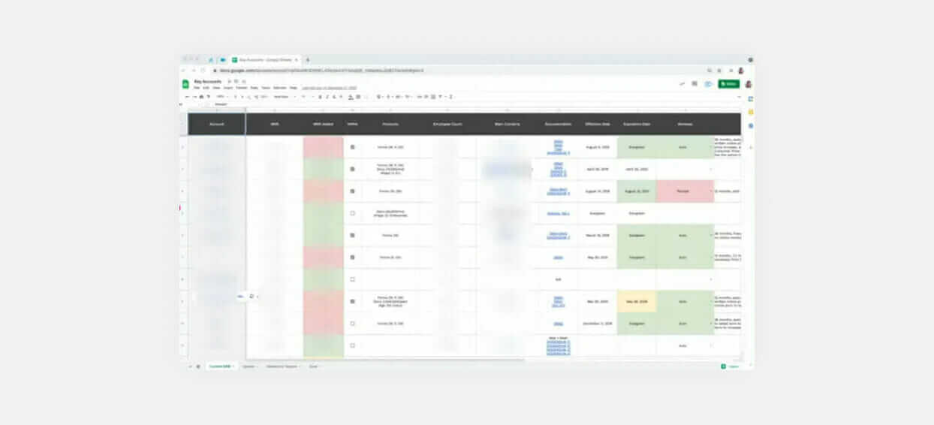934x425 pixels.
Task: Open the Renewal dropdown in the second data row
Action: (x=710, y=169)
